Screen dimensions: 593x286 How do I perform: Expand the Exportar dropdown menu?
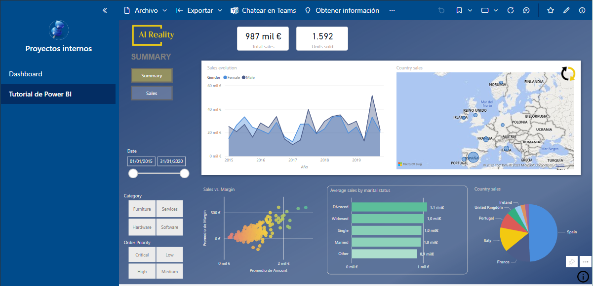coord(199,10)
